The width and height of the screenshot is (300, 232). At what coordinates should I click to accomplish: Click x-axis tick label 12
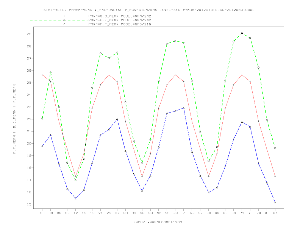coord(76,213)
